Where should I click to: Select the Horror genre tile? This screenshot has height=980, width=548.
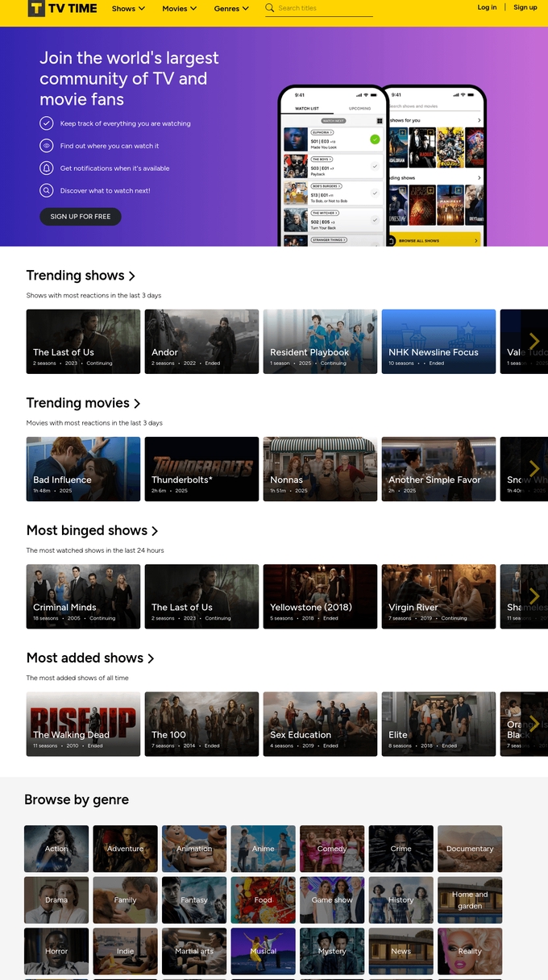pyautogui.click(x=56, y=951)
